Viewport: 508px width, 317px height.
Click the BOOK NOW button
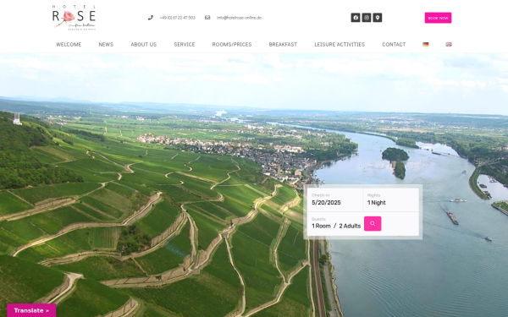click(438, 18)
